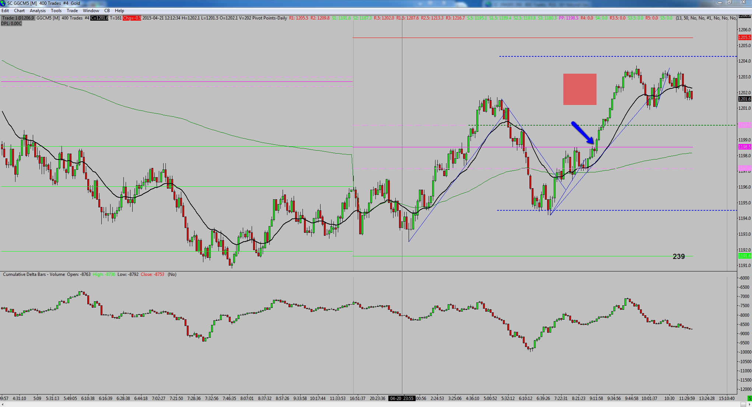This screenshot has width=752, height=407.
Task: Click the 'S1: 1191.6' pivot value
Action: (341, 18)
